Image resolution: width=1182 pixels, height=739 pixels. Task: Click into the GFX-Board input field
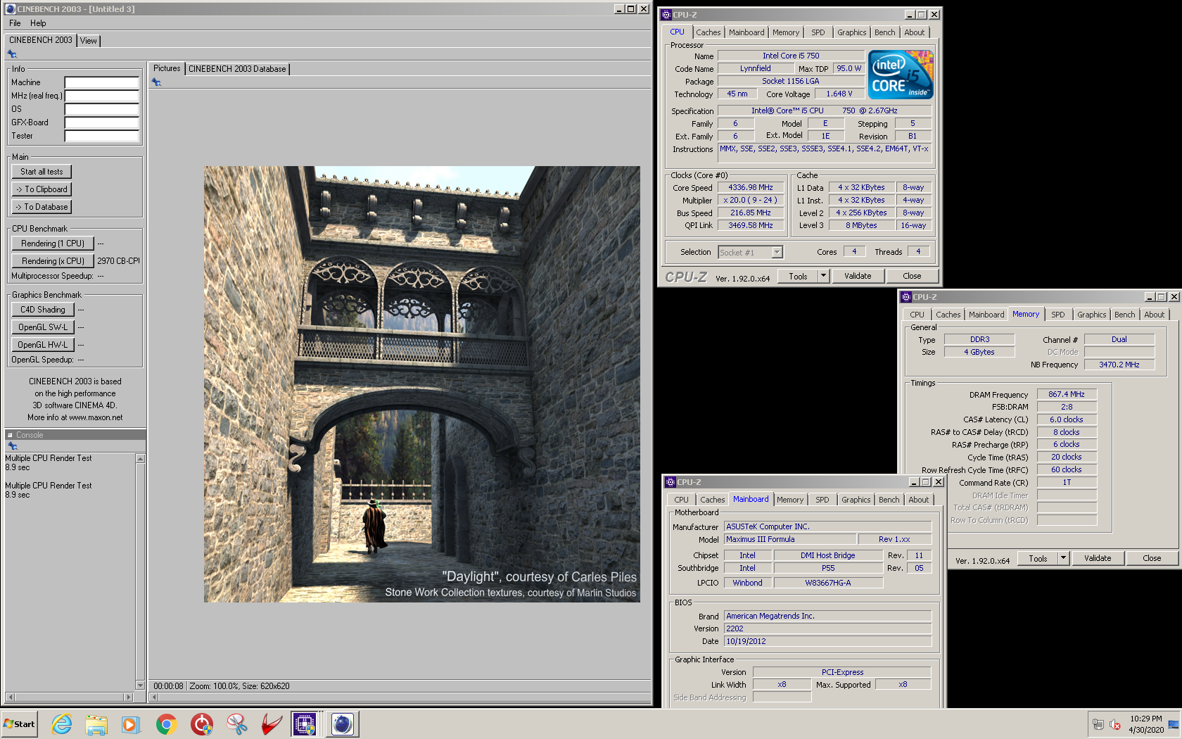101,122
